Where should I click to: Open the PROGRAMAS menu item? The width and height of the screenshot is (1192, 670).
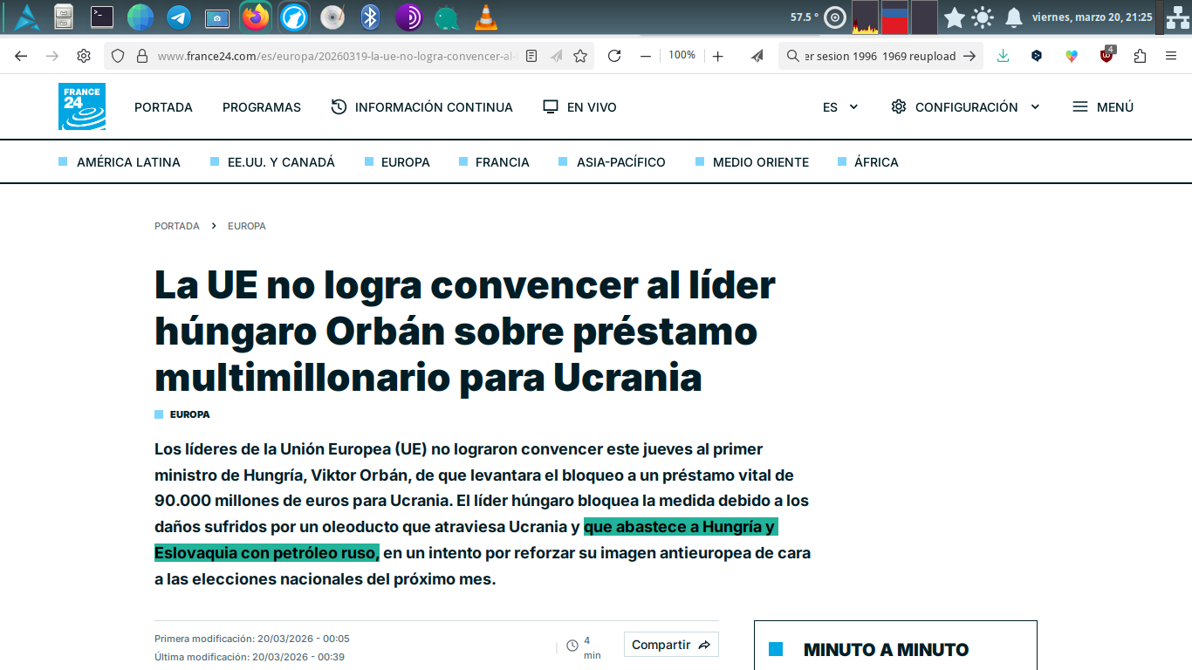261,107
